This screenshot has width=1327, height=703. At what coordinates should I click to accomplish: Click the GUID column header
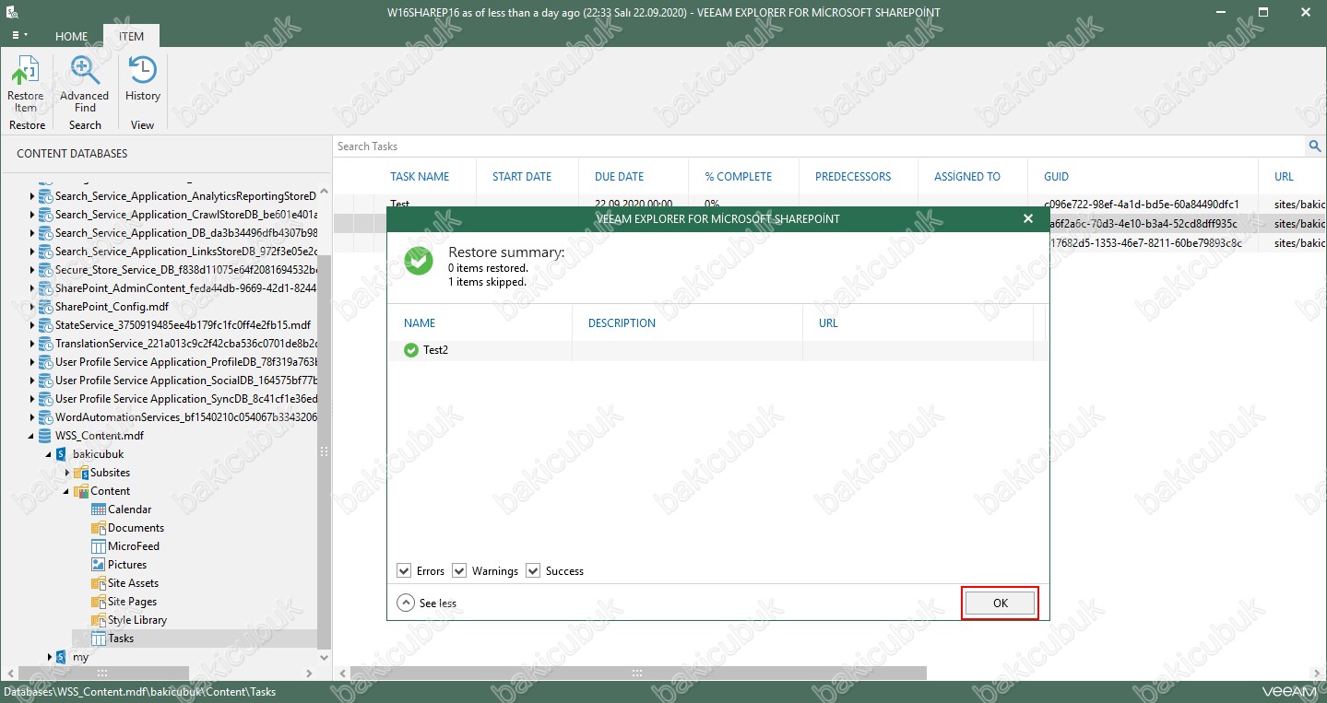pos(1057,176)
